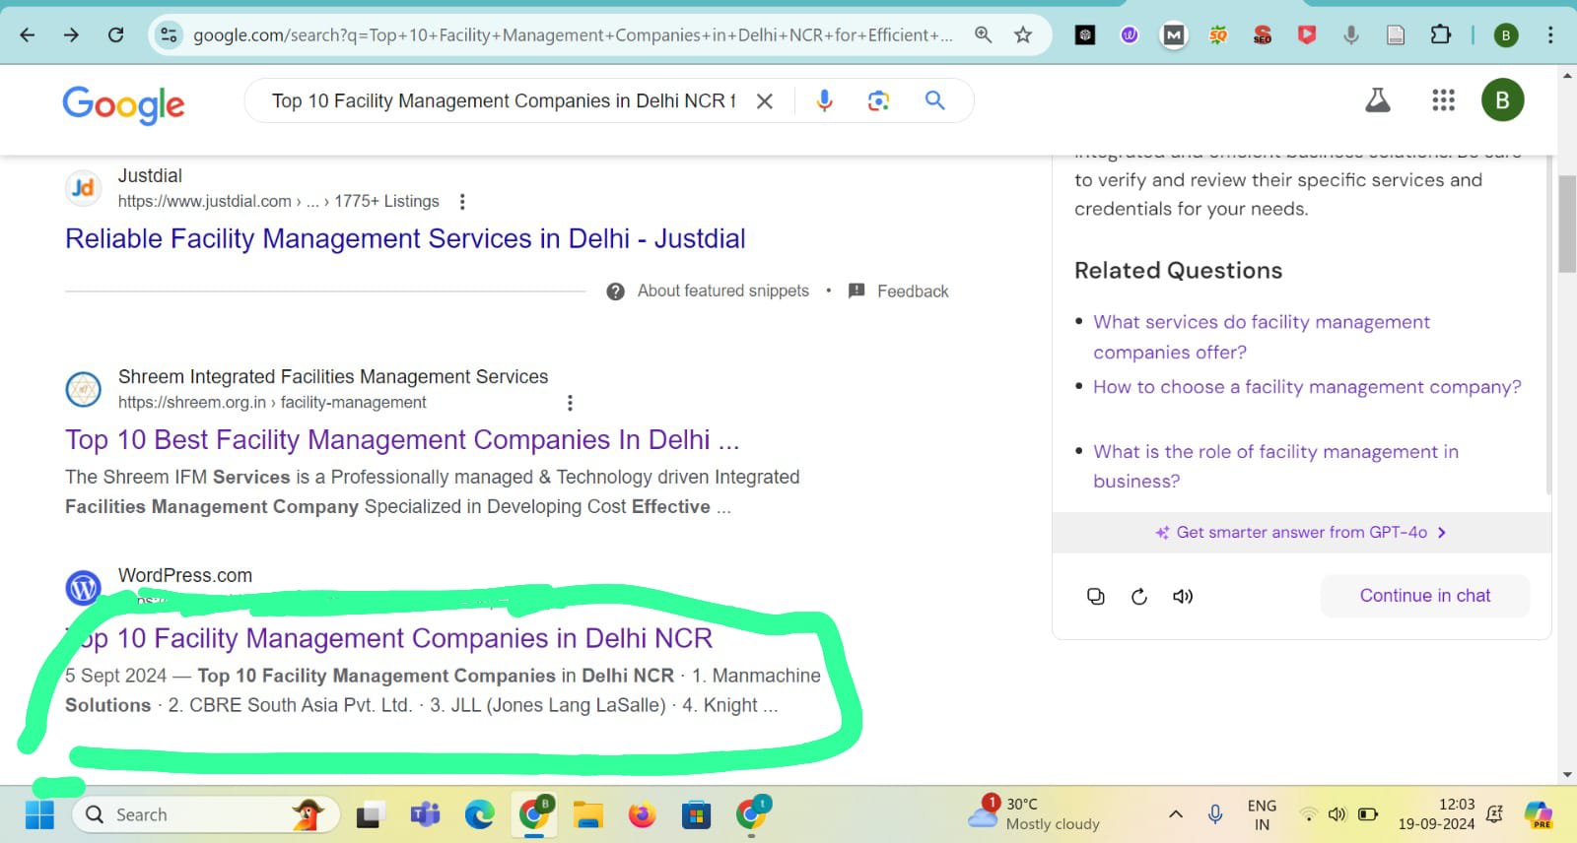Open more options for Justdial result
Viewport: 1577px width, 843px height.
[462, 202]
